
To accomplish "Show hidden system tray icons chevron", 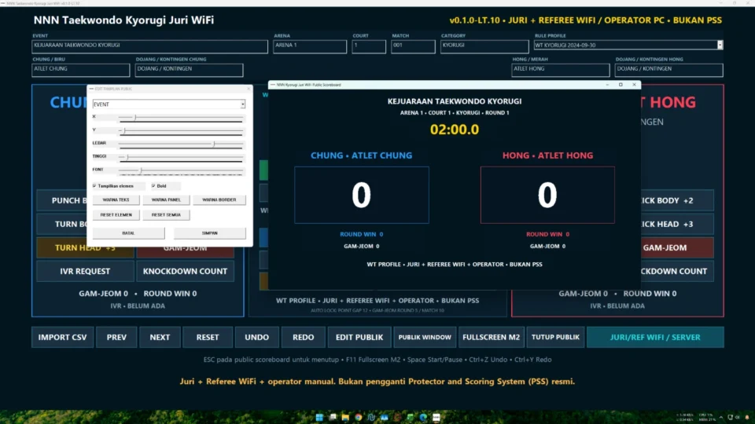I will click(x=721, y=417).
